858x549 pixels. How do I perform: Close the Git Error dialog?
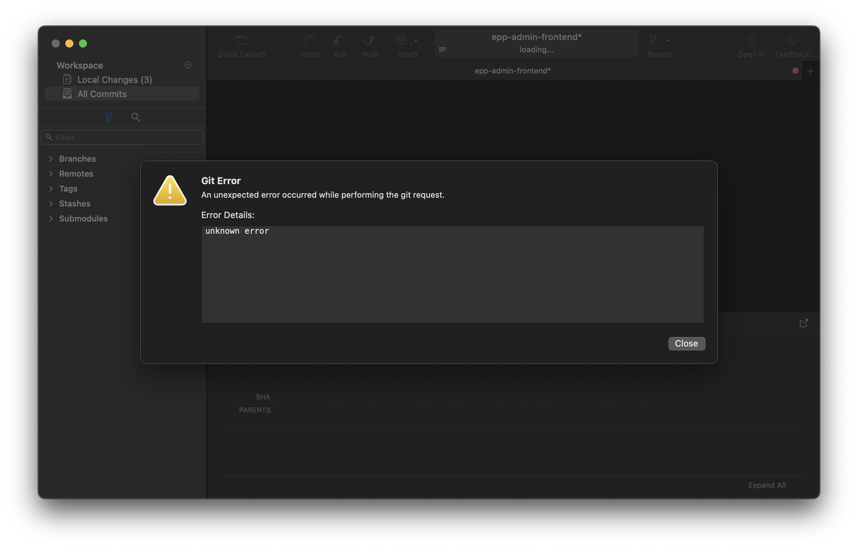point(686,343)
